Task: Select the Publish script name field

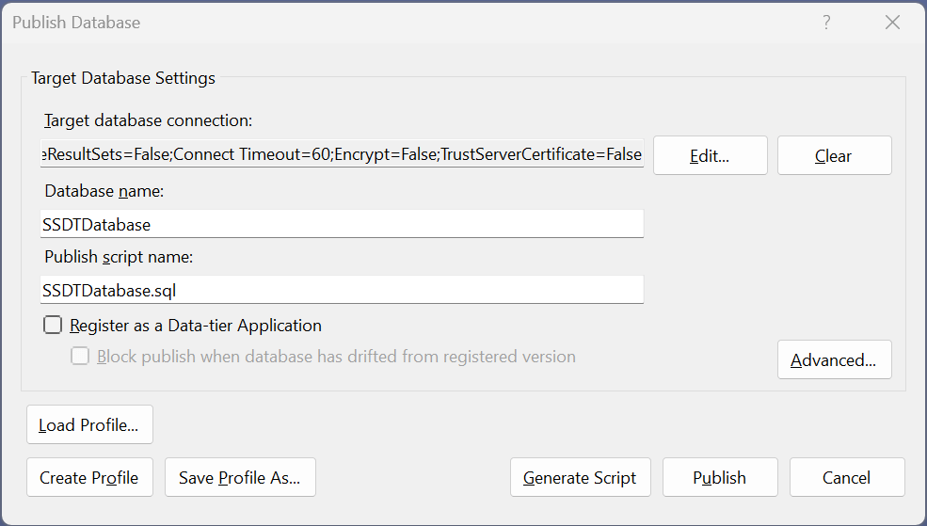Action: (343, 290)
